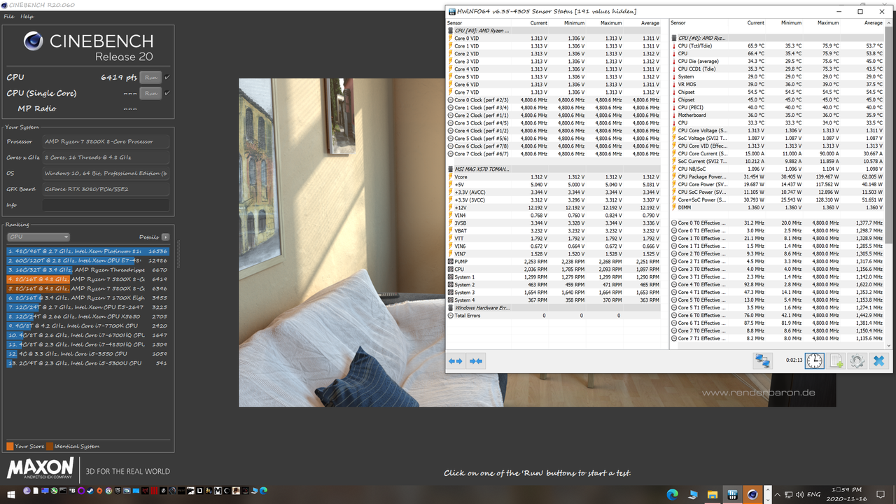This screenshot has width=896, height=504.
Task: Open HWiNFO remote network monitoring icon
Action: coord(762,360)
